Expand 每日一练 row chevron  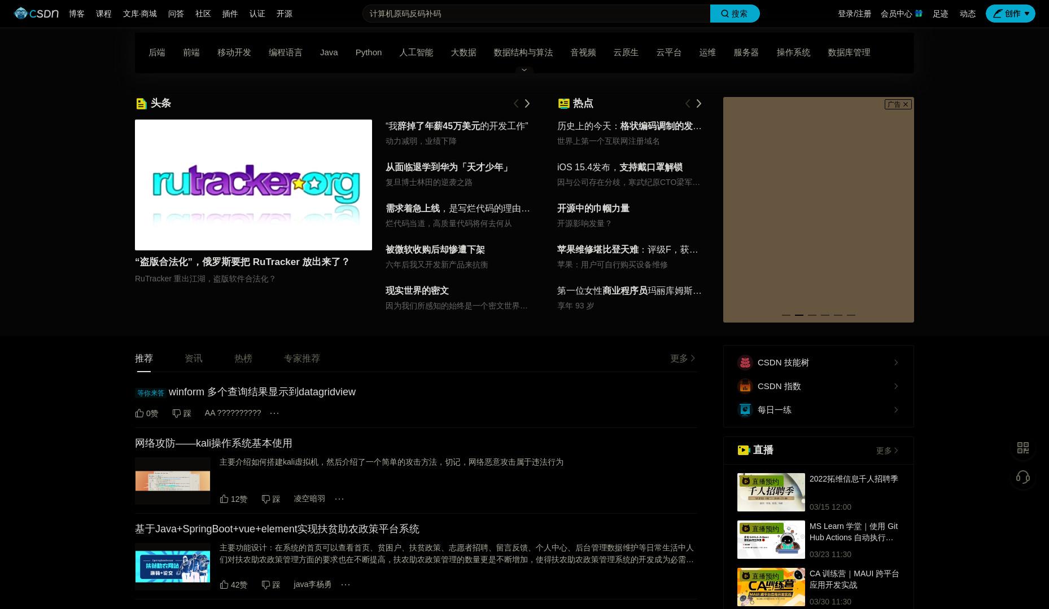(x=896, y=410)
